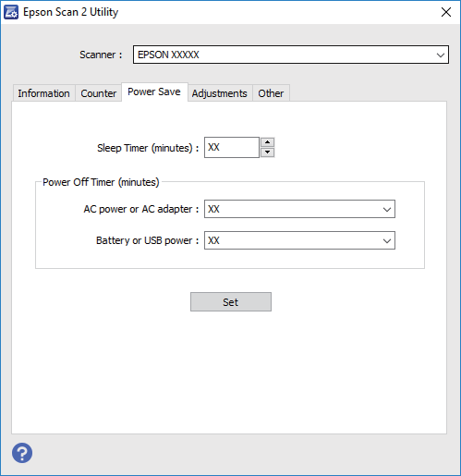Increase the Sleep Timer with the up arrow

pyautogui.click(x=267, y=142)
